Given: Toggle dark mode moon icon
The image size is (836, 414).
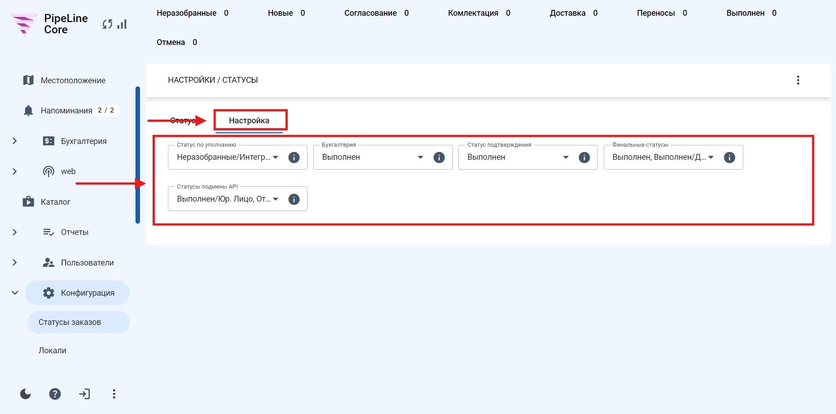Looking at the screenshot, I should [26, 394].
